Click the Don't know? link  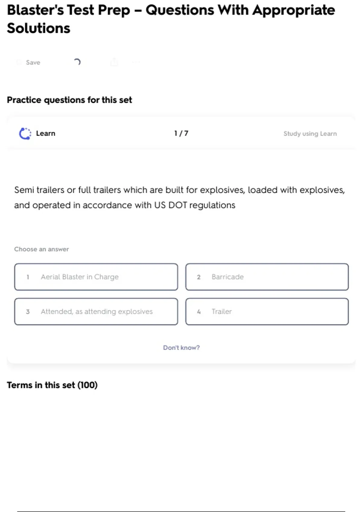pyautogui.click(x=181, y=348)
